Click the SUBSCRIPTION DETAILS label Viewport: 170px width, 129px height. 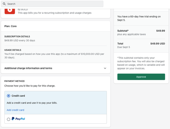(17, 36)
